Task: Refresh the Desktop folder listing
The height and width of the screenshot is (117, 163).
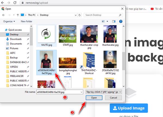Action: click(80, 15)
